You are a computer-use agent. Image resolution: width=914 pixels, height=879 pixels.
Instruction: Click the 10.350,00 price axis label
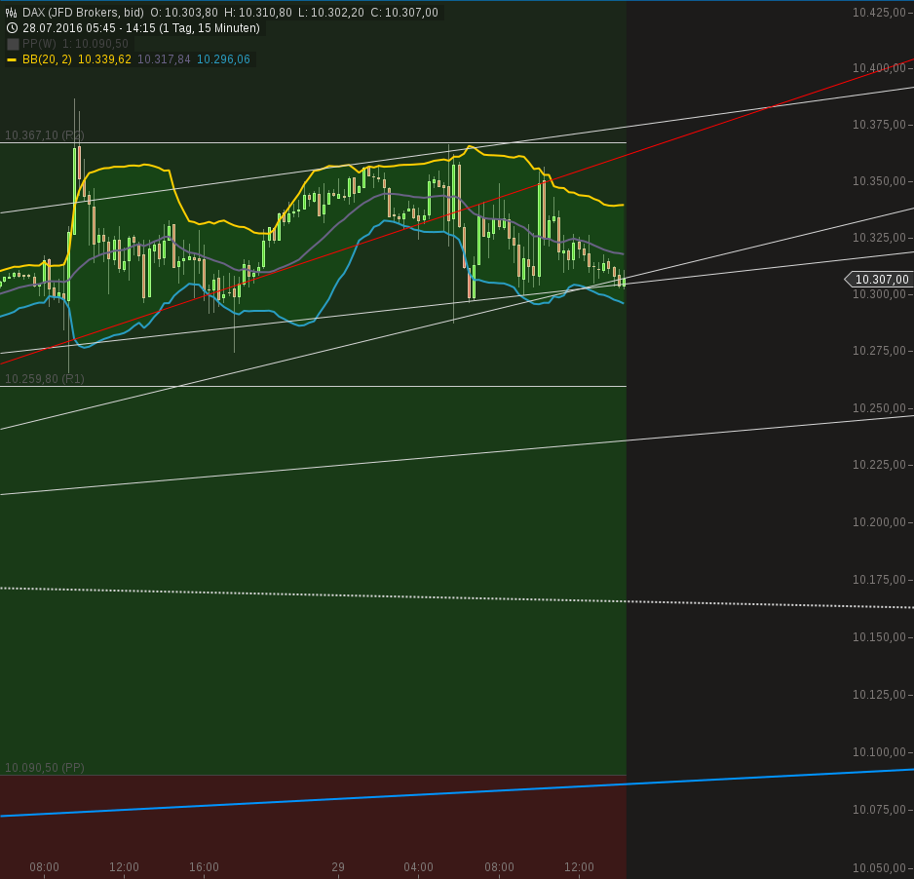pyautogui.click(x=879, y=181)
